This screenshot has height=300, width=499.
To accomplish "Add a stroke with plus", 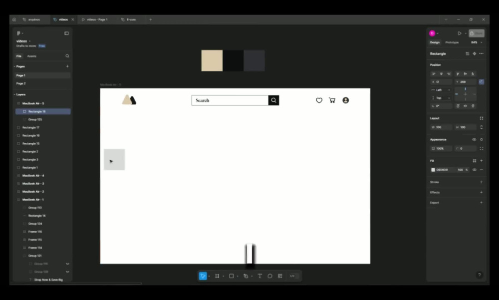I will pyautogui.click(x=481, y=182).
